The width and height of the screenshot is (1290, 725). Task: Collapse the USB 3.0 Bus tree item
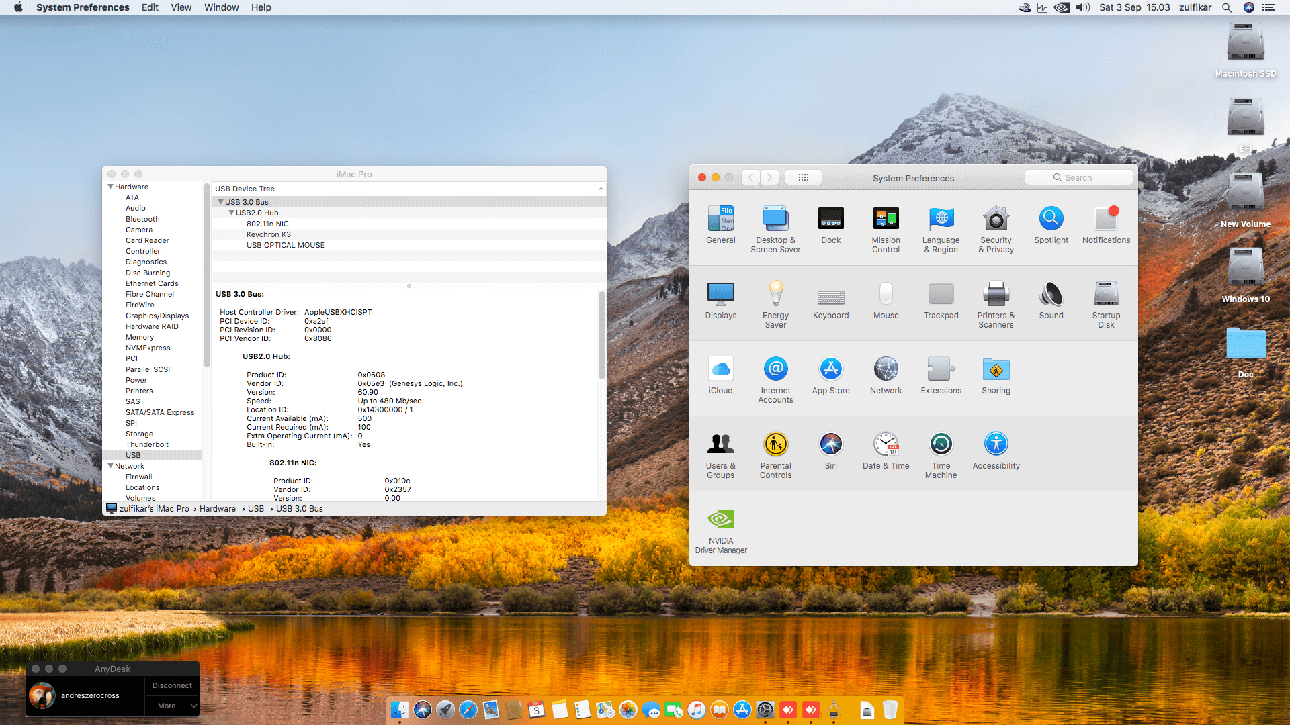(220, 201)
